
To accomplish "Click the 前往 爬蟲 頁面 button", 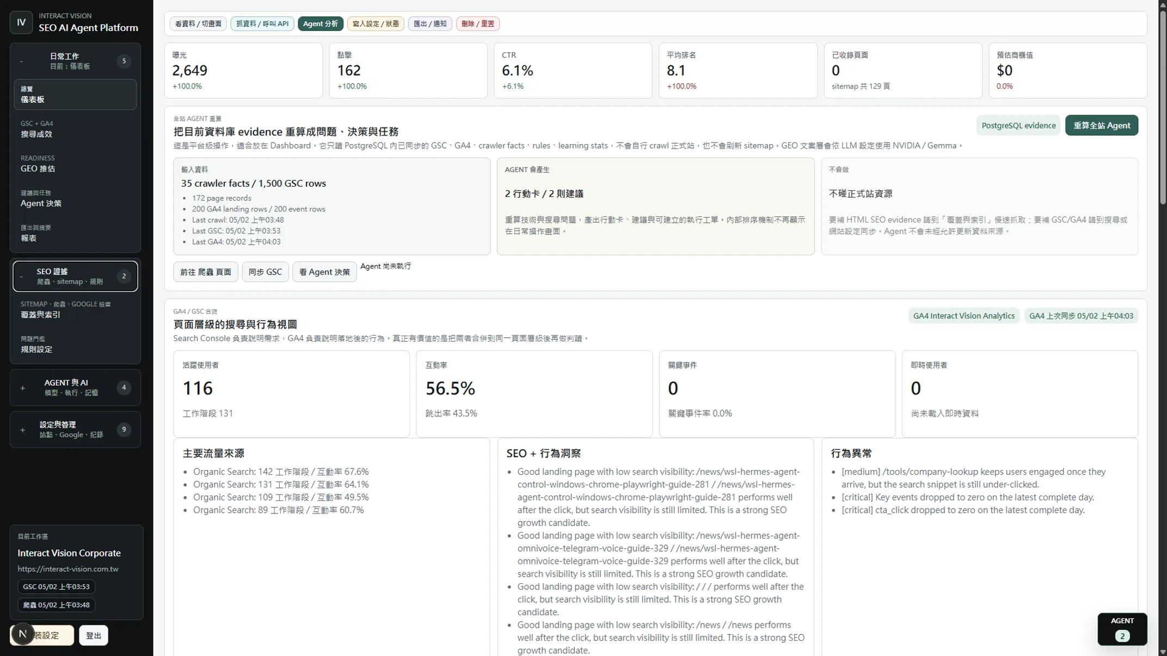I will (x=206, y=272).
